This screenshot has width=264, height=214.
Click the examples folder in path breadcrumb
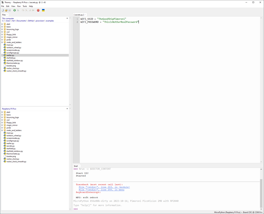point(50,21)
